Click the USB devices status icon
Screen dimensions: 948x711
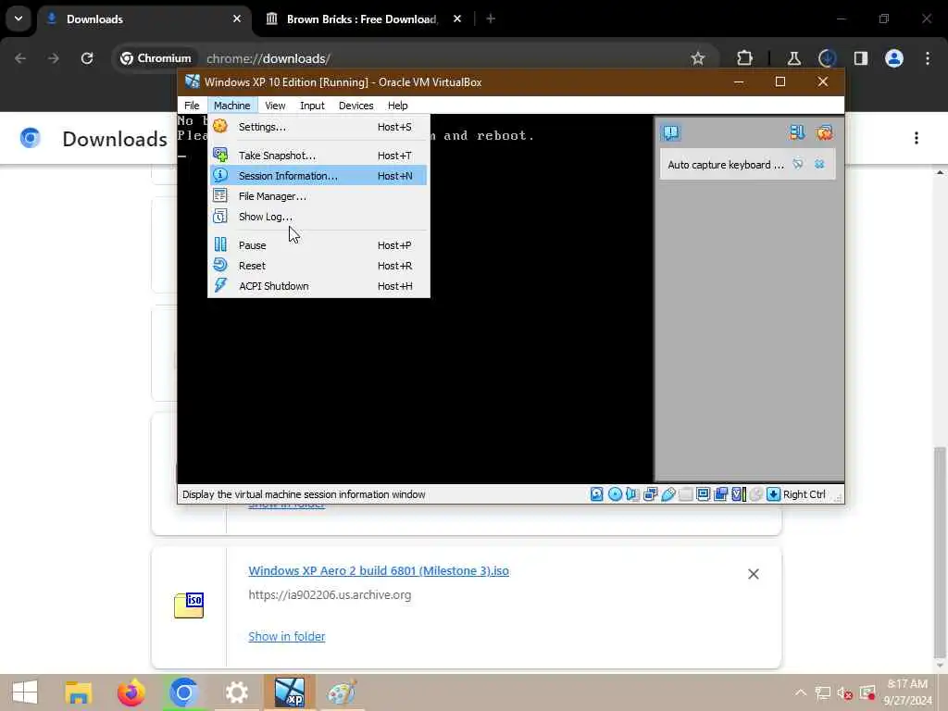pyautogui.click(x=668, y=494)
